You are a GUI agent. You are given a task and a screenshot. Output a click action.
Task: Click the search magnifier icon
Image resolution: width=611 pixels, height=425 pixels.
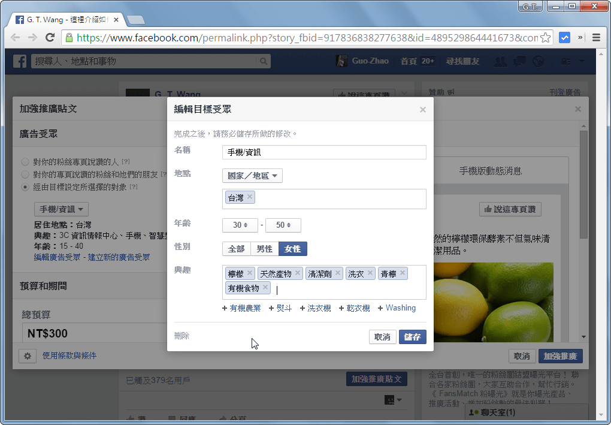click(x=264, y=61)
